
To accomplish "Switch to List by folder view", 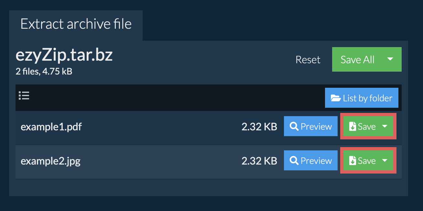I will pos(367,98).
